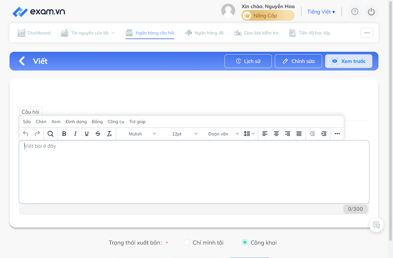Click the redo arrow in editor toolbar

pos(37,134)
